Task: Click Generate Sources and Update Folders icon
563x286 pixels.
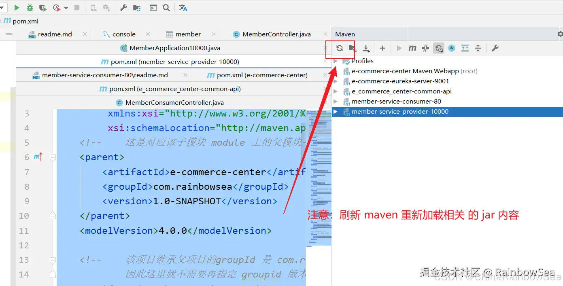Action: (x=353, y=48)
